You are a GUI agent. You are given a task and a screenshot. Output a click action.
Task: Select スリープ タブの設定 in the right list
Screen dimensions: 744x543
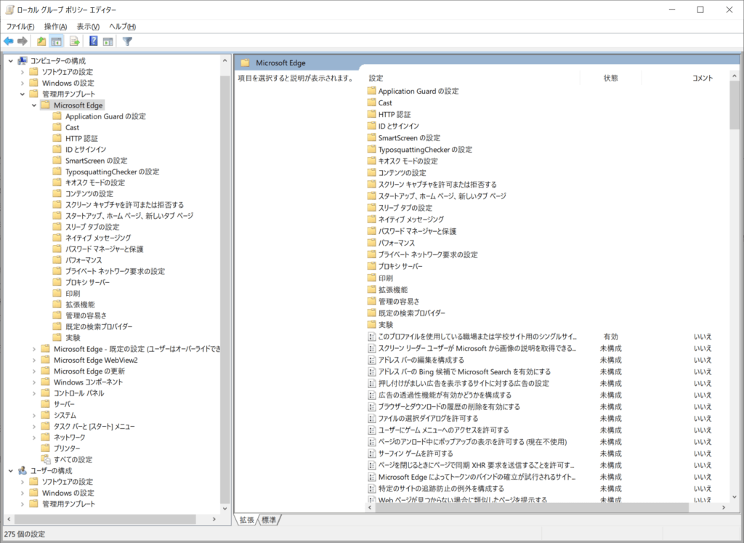405,207
